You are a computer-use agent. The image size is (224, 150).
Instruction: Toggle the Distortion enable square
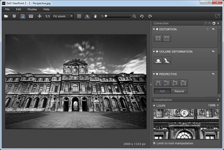[157, 29]
